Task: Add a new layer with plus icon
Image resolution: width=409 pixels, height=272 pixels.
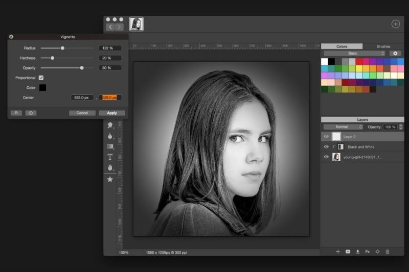Action: click(x=338, y=252)
